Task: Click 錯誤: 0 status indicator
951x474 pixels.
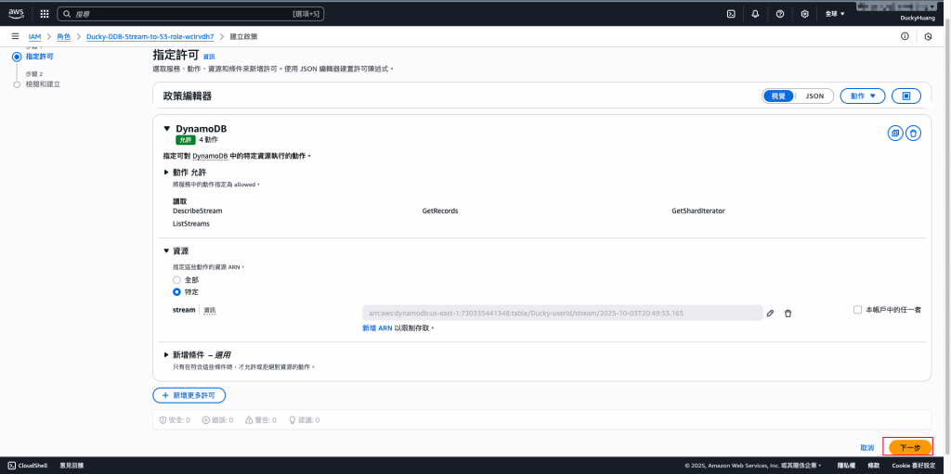Action: (217, 419)
